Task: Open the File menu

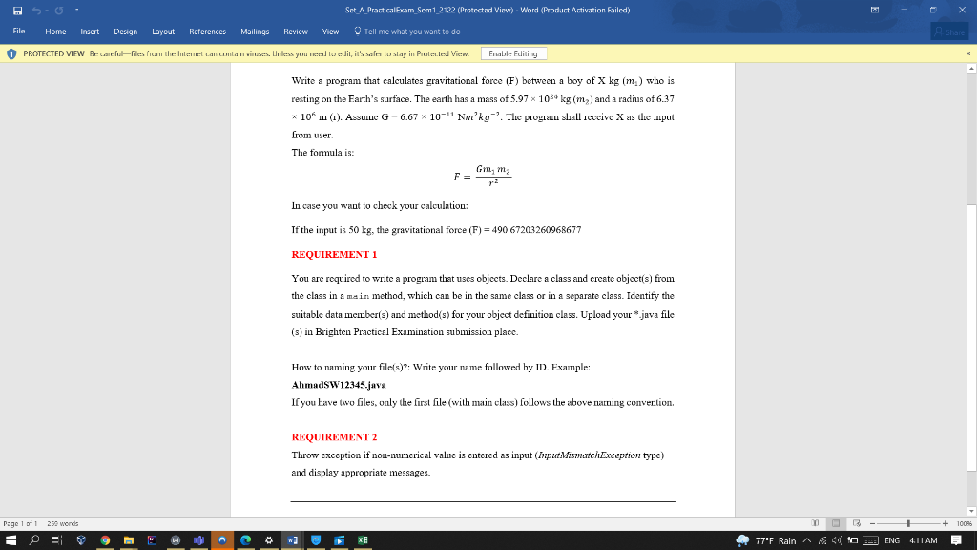Action: (x=17, y=31)
